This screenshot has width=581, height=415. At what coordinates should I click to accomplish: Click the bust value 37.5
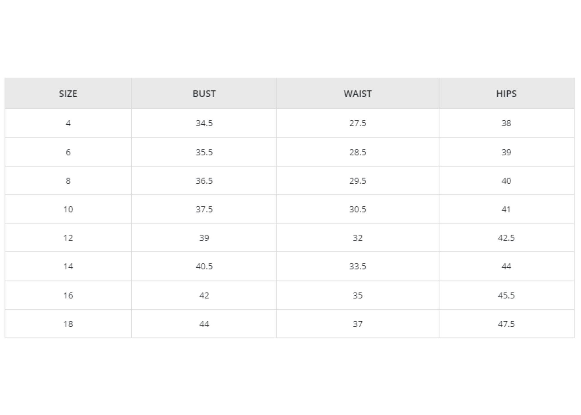[204, 209]
